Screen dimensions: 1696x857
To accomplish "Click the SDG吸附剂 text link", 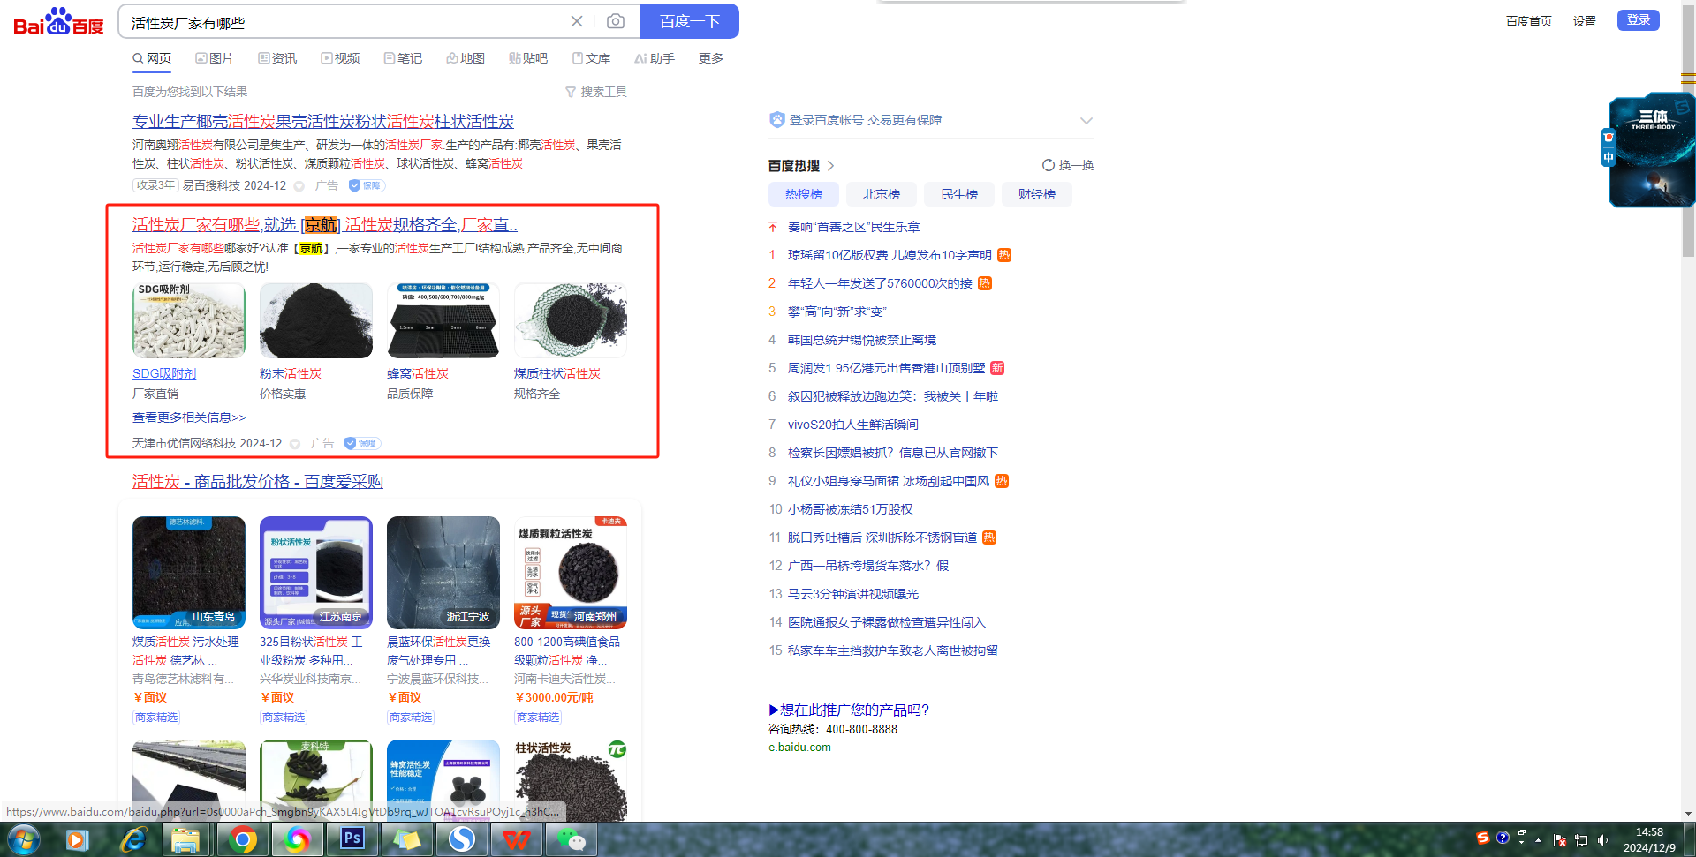I will (x=164, y=373).
